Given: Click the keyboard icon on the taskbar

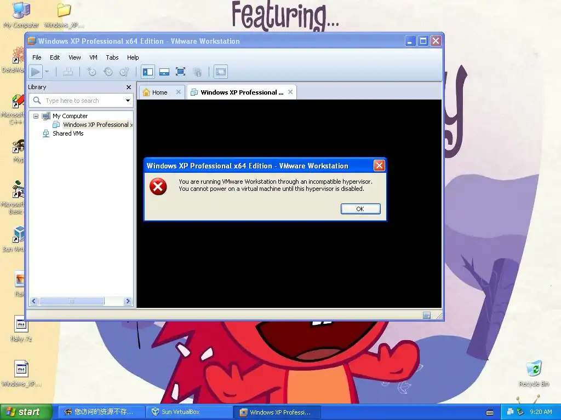Looking at the screenshot, I should (490, 412).
